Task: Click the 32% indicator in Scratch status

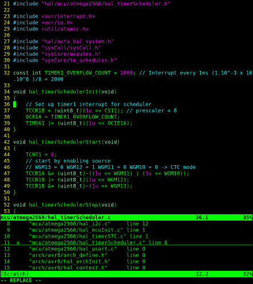Action: (248, 274)
